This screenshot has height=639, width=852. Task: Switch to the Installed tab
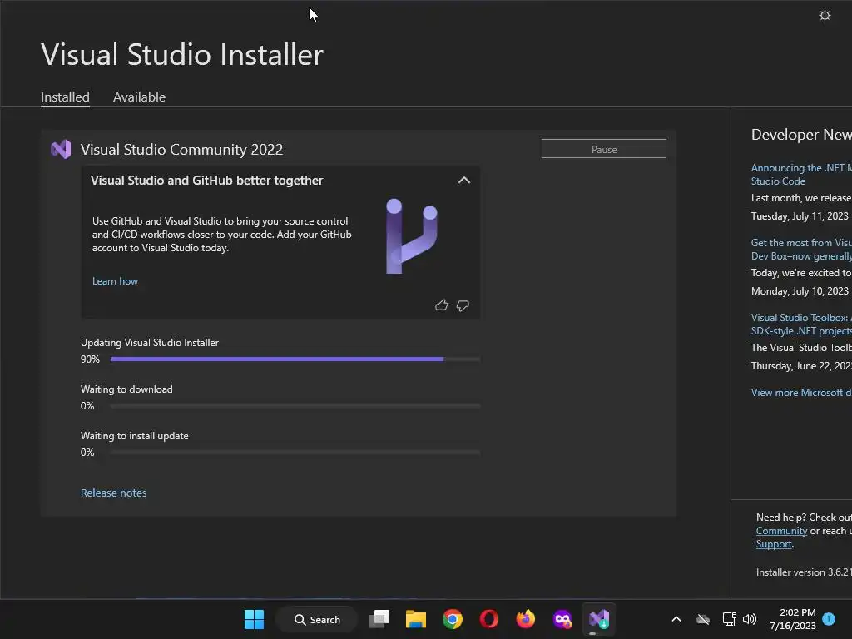click(65, 97)
